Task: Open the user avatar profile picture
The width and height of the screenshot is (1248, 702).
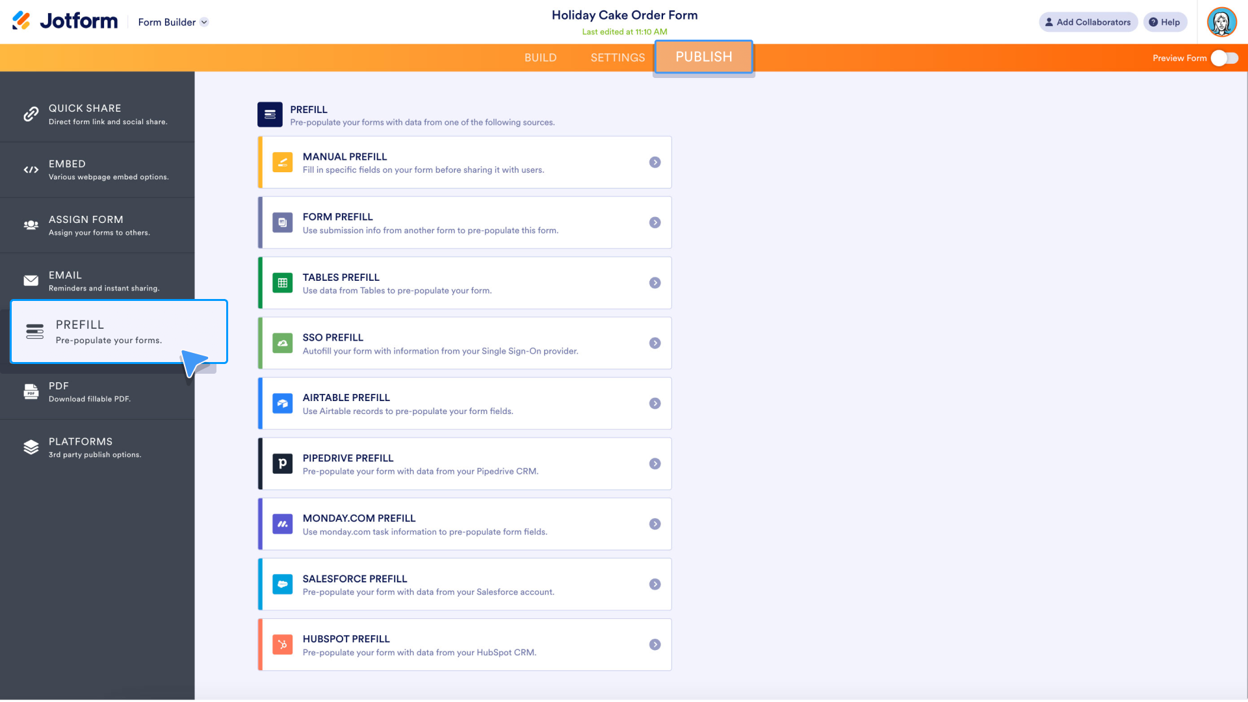Action: click(x=1221, y=22)
